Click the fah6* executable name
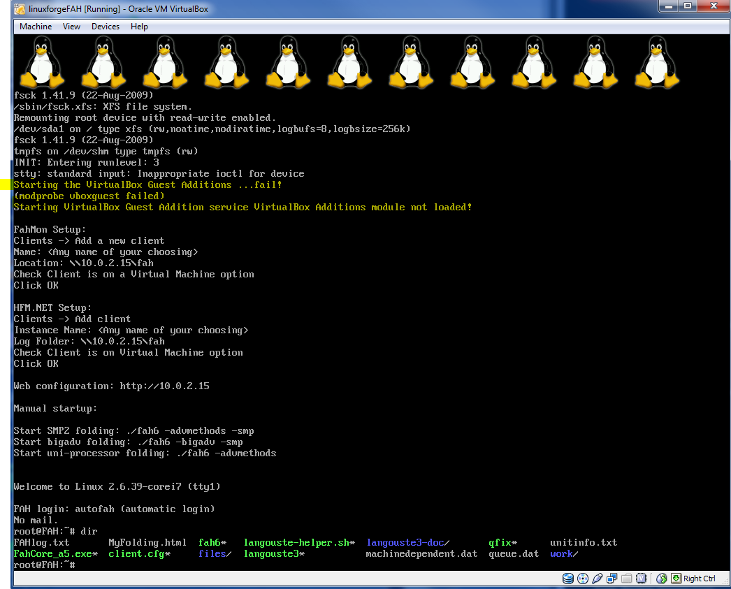Screen dimensions: 731x589 pos(212,542)
